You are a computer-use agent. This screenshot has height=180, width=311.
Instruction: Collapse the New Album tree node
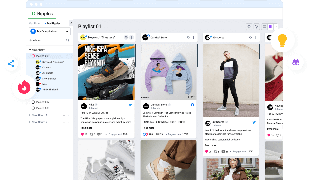30,50
